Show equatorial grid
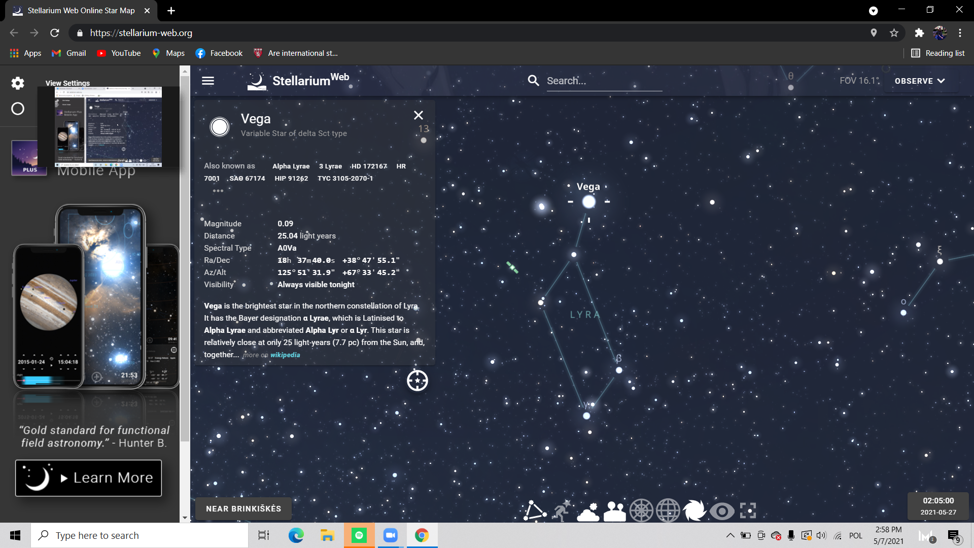This screenshot has height=548, width=974. pyautogui.click(x=668, y=511)
